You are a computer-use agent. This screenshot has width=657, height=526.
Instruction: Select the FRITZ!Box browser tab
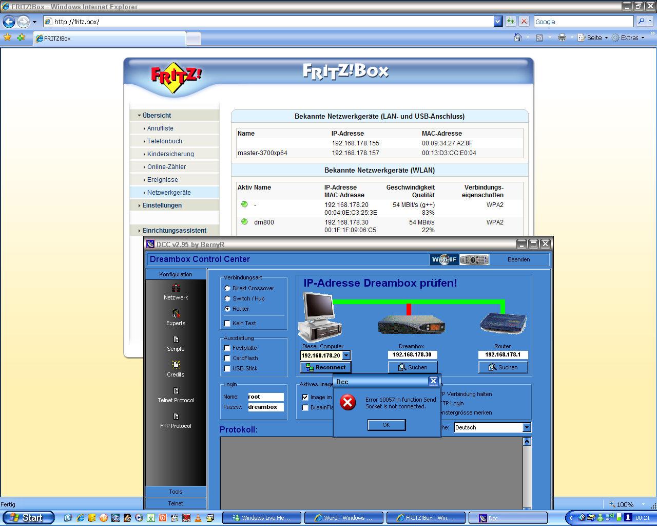coord(109,39)
